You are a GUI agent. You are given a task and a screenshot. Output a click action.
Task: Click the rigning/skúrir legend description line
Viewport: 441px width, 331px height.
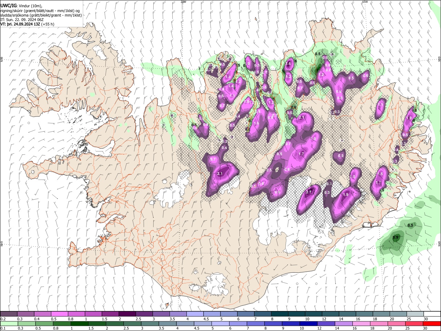[x=40, y=11]
